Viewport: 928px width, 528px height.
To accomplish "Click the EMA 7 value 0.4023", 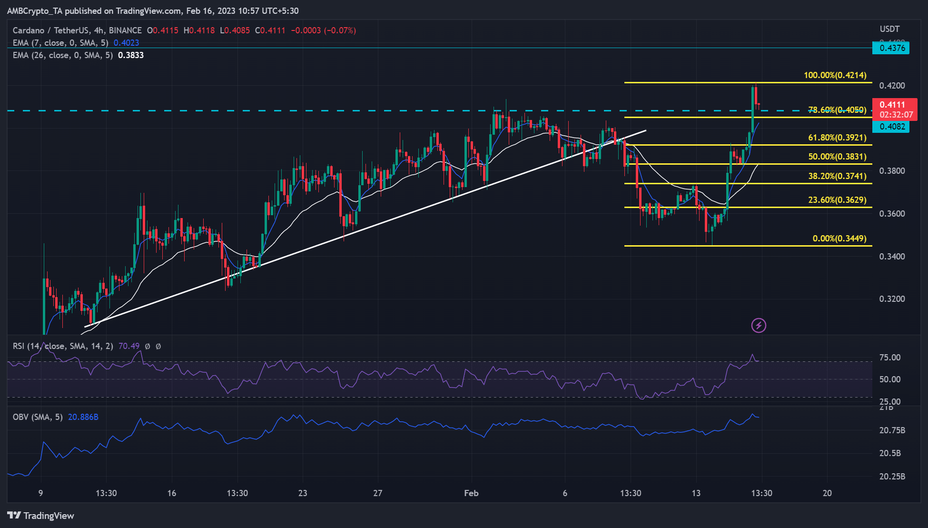I will click(126, 43).
